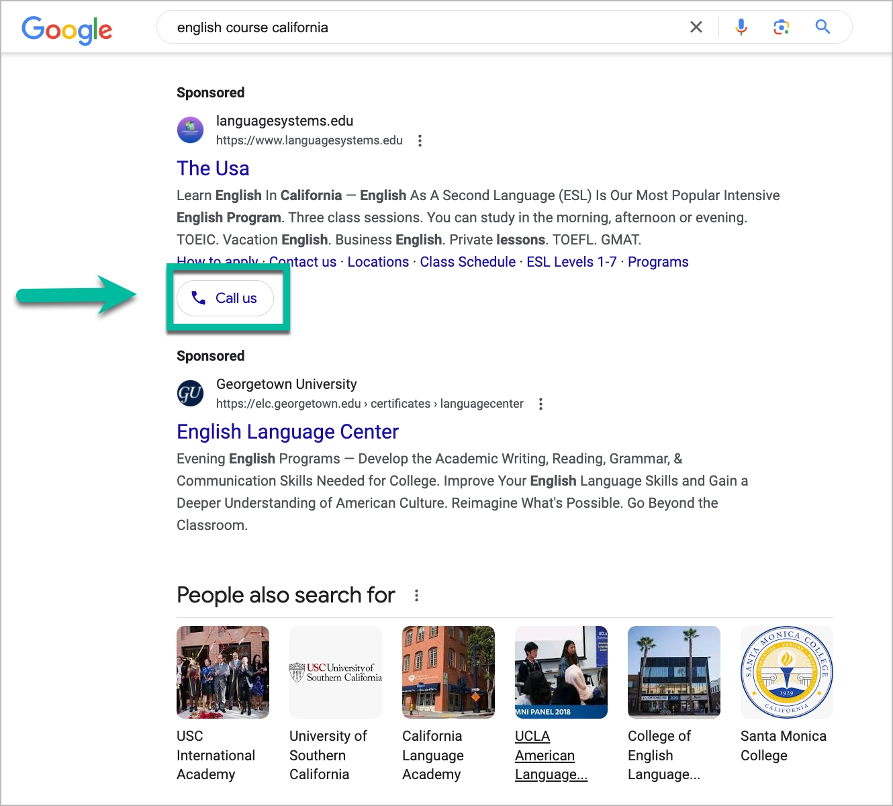893x806 pixels.
Task: Open the three-dot menu for the Georgetown University ad
Action: point(540,404)
